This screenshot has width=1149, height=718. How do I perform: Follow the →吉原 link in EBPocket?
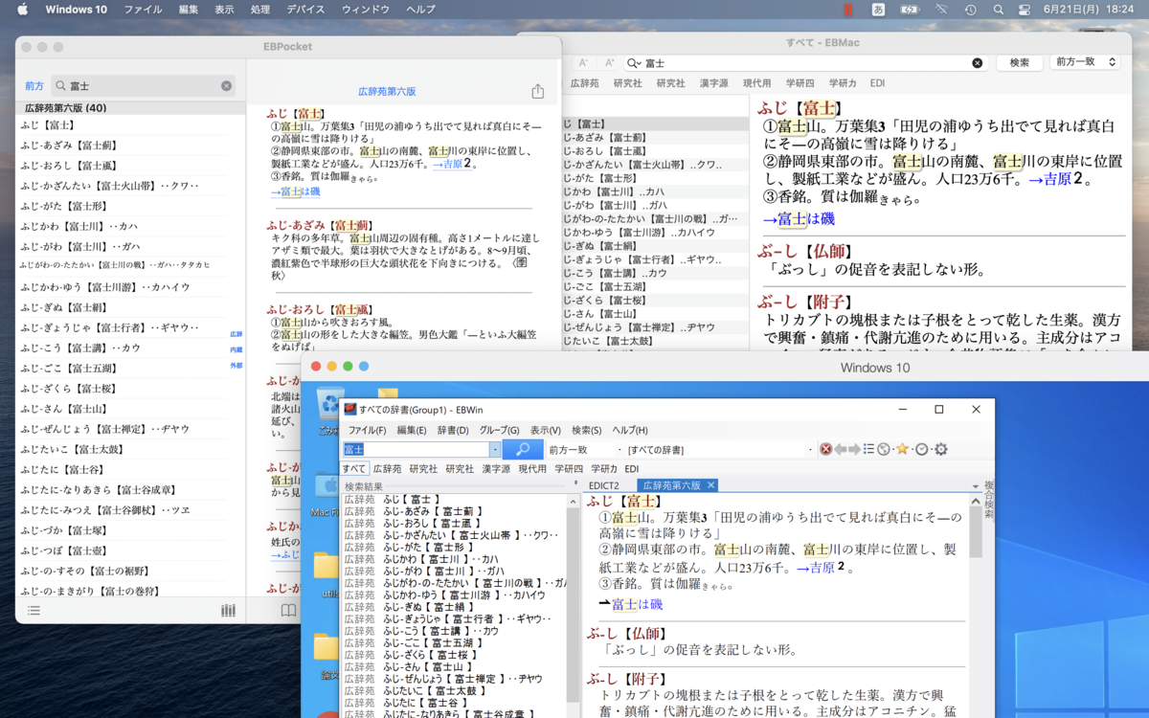point(451,164)
